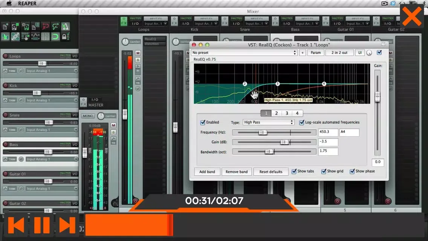Open Guitar 01 track input dropdown
This screenshot has width=428, height=241.
[x=52, y=189]
